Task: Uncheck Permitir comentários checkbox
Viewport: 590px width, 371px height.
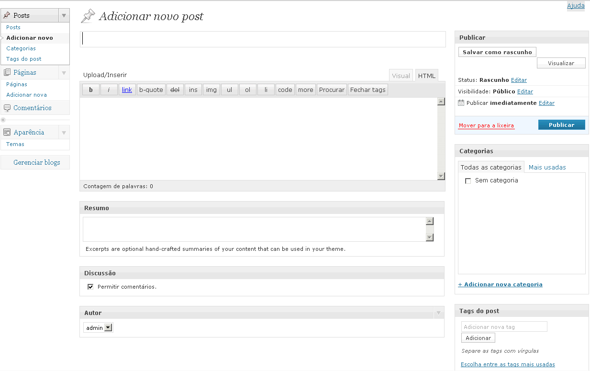Action: click(90, 287)
